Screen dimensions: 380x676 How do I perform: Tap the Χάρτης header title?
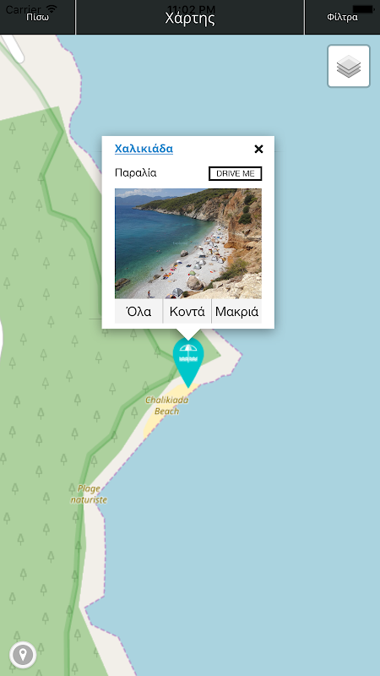click(x=190, y=19)
